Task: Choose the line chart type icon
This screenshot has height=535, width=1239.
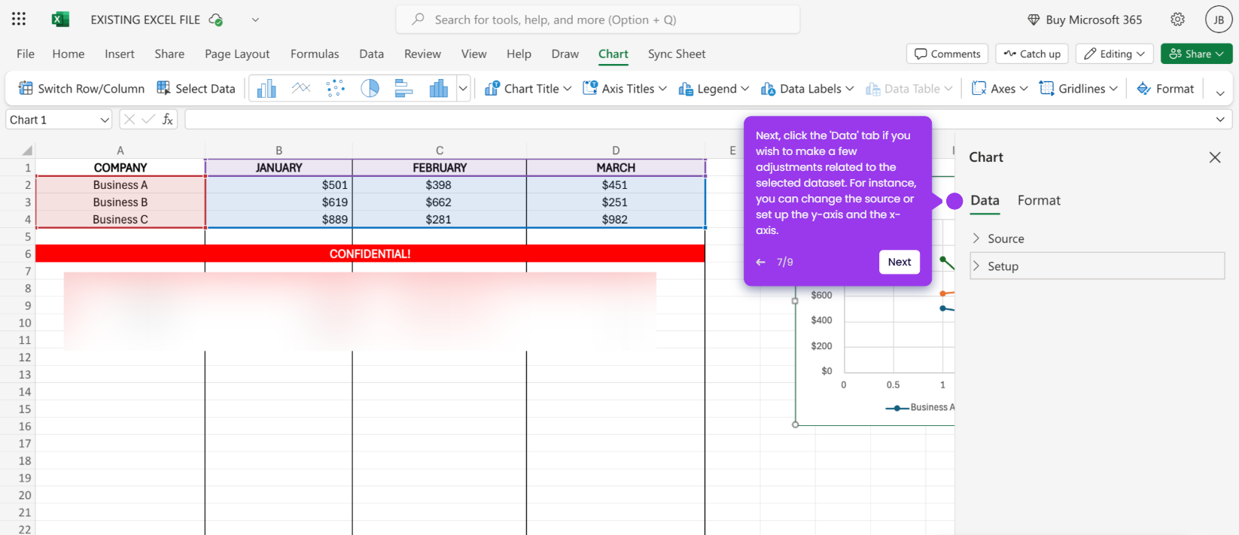Action: pos(301,89)
